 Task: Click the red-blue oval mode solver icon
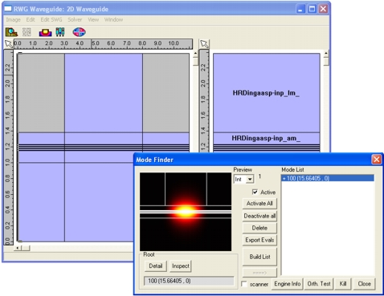click(79, 32)
